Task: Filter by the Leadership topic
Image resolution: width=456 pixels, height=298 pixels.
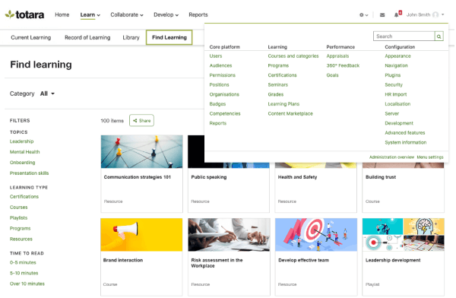Action: click(x=22, y=141)
